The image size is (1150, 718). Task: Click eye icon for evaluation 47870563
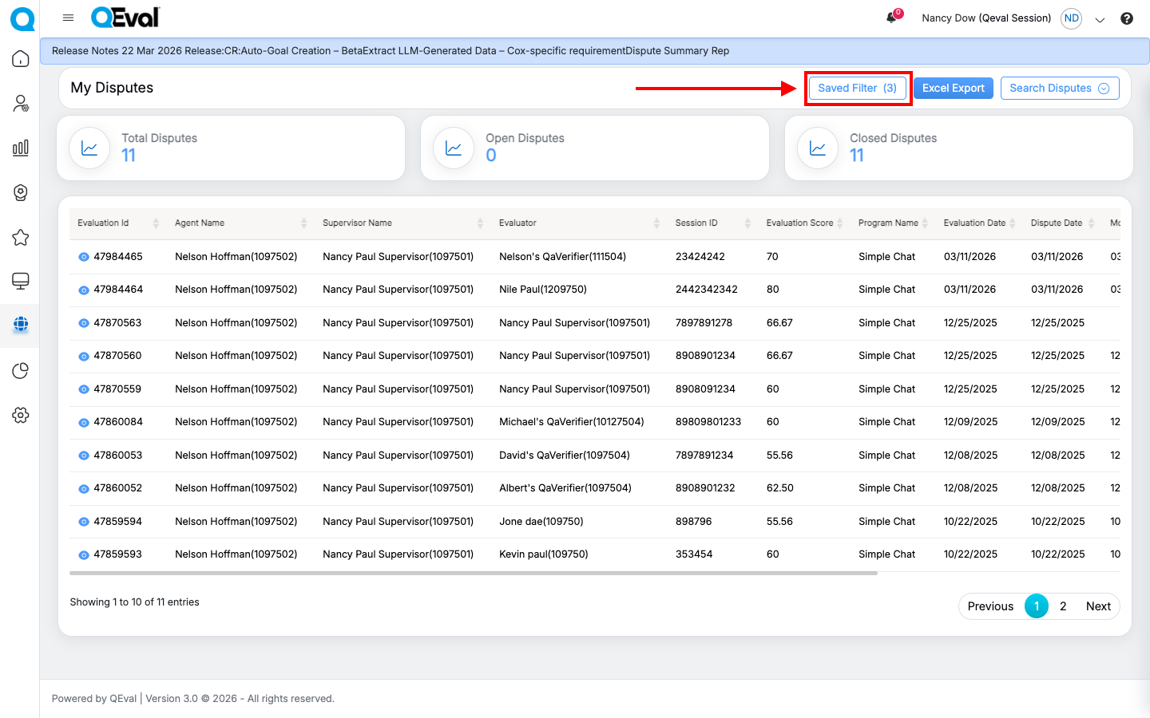click(x=83, y=323)
